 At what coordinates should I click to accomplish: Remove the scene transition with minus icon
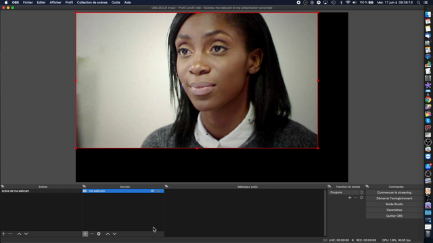pos(355,198)
